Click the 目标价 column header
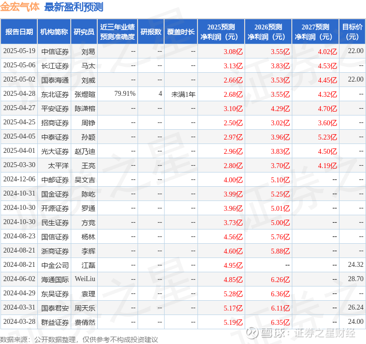The height and width of the screenshot is (344, 366). click(x=352, y=32)
